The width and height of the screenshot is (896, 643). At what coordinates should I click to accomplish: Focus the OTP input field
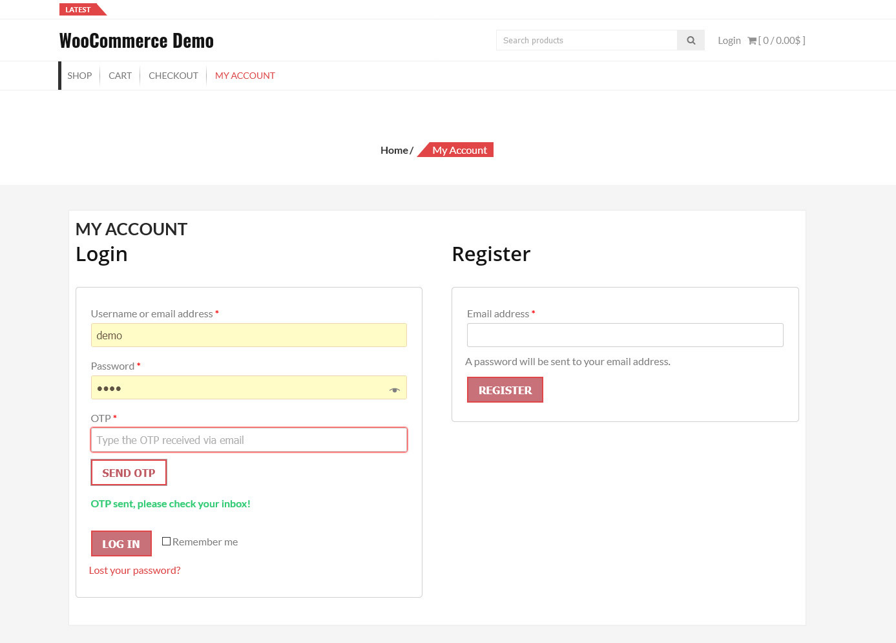(249, 440)
